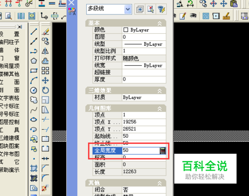This screenshot has width=249, height=196.
Task: Select the Scale tool
Action: click(45, 100)
